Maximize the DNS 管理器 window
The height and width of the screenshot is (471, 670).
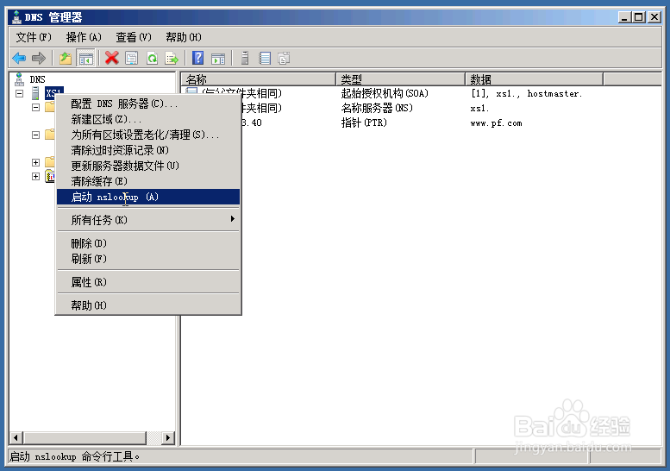[x=639, y=17]
